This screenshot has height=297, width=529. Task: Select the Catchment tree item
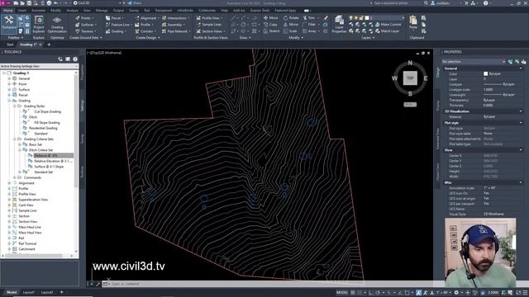coord(26,249)
